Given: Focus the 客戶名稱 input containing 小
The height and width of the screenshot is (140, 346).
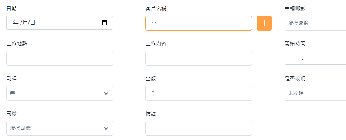Looking at the screenshot, I should 199,23.
